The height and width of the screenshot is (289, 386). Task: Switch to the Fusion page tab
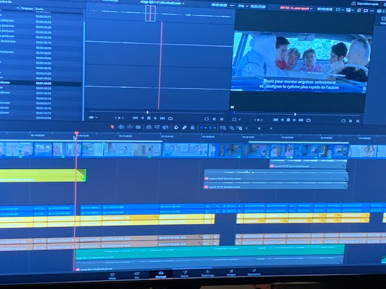point(185,274)
